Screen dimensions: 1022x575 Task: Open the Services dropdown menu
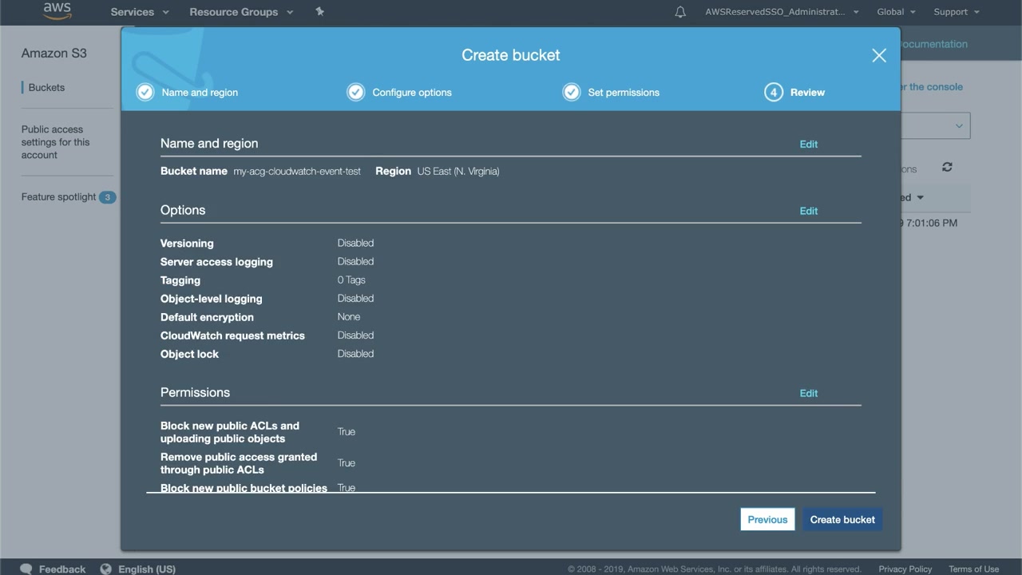tap(140, 12)
